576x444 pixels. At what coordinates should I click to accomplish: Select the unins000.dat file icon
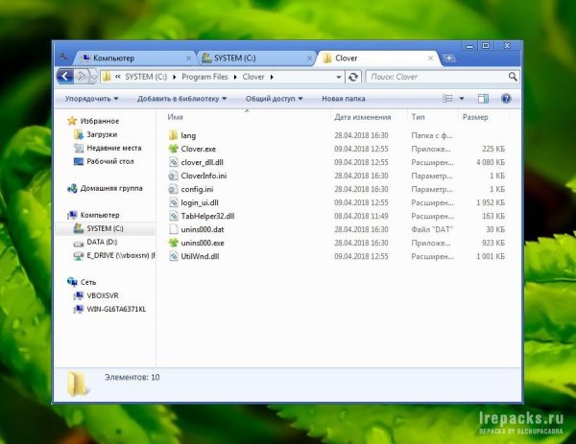tap(173, 229)
